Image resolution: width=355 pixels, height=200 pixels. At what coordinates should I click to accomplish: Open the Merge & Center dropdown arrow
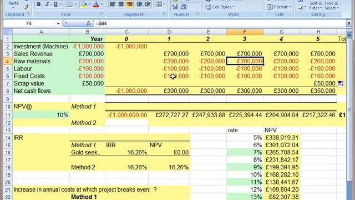pyautogui.click(x=164, y=4)
